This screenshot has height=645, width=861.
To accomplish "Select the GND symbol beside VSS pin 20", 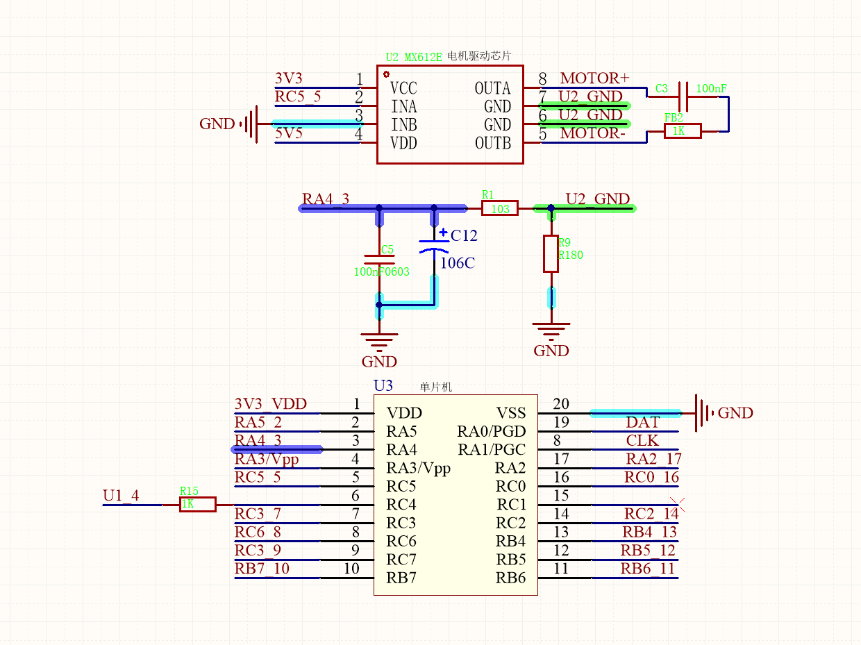I will pyautogui.click(x=704, y=413).
